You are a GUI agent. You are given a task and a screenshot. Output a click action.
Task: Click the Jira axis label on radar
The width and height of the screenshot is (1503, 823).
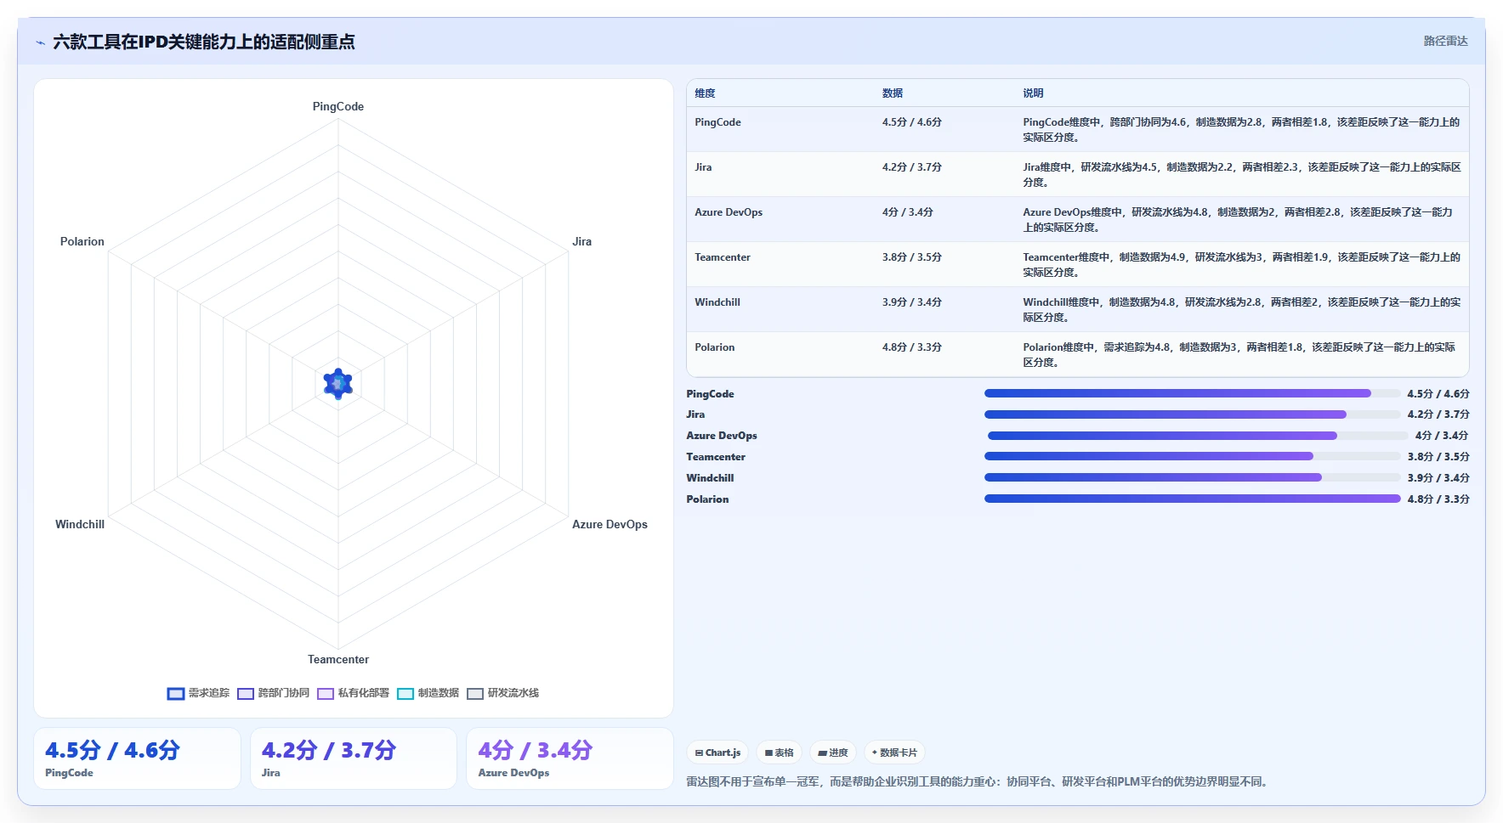581,241
